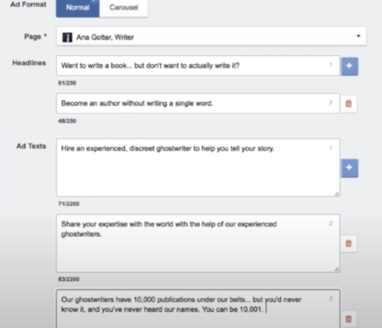Click the Ana Gotter page avatar thumbnail
This screenshot has height=328, width=382.
tap(67, 37)
